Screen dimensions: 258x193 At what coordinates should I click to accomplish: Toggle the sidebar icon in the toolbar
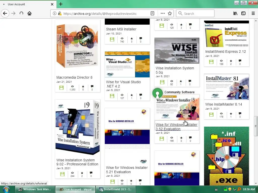(x=243, y=14)
